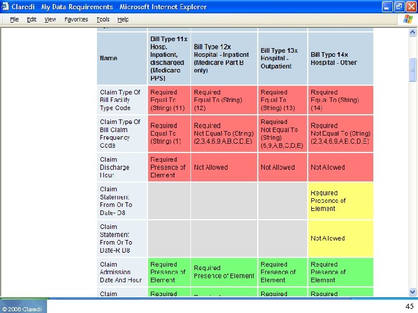Click the scroll up arrow
This screenshot has width=418, height=313.
coord(412,32)
